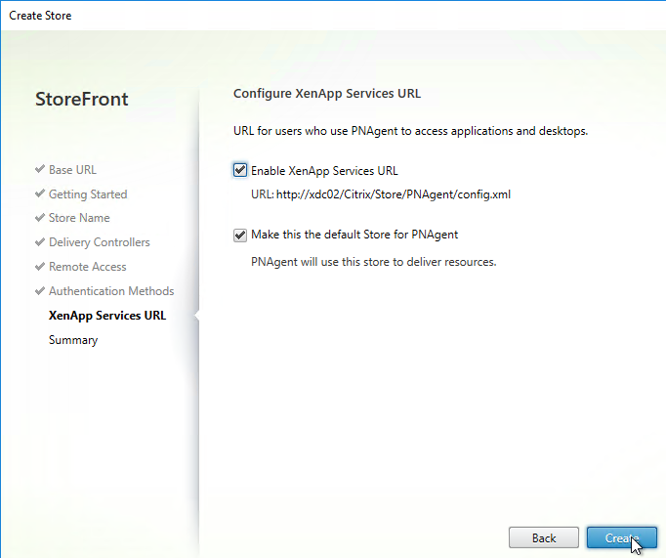Open the Delivery Controllers step

[x=100, y=242]
